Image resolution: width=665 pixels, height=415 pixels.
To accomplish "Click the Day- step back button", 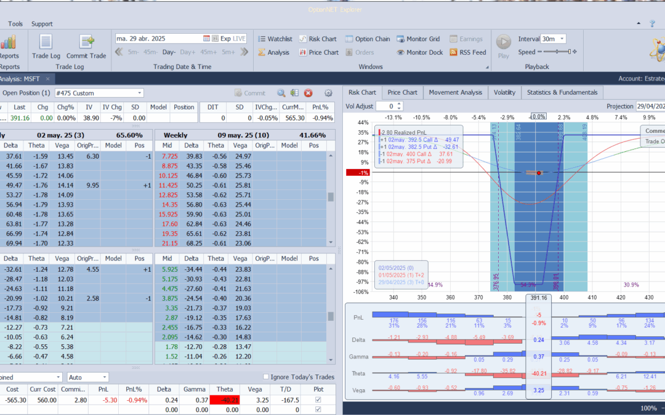I will (x=169, y=52).
